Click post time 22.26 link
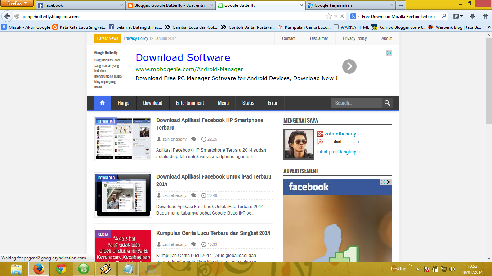The image size is (492, 276). [x=212, y=139]
